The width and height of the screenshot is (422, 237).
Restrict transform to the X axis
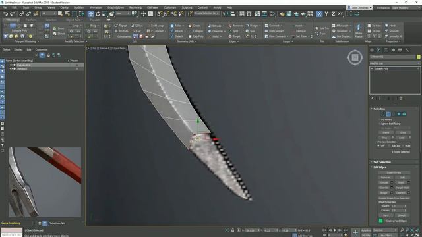(x=319, y=14)
